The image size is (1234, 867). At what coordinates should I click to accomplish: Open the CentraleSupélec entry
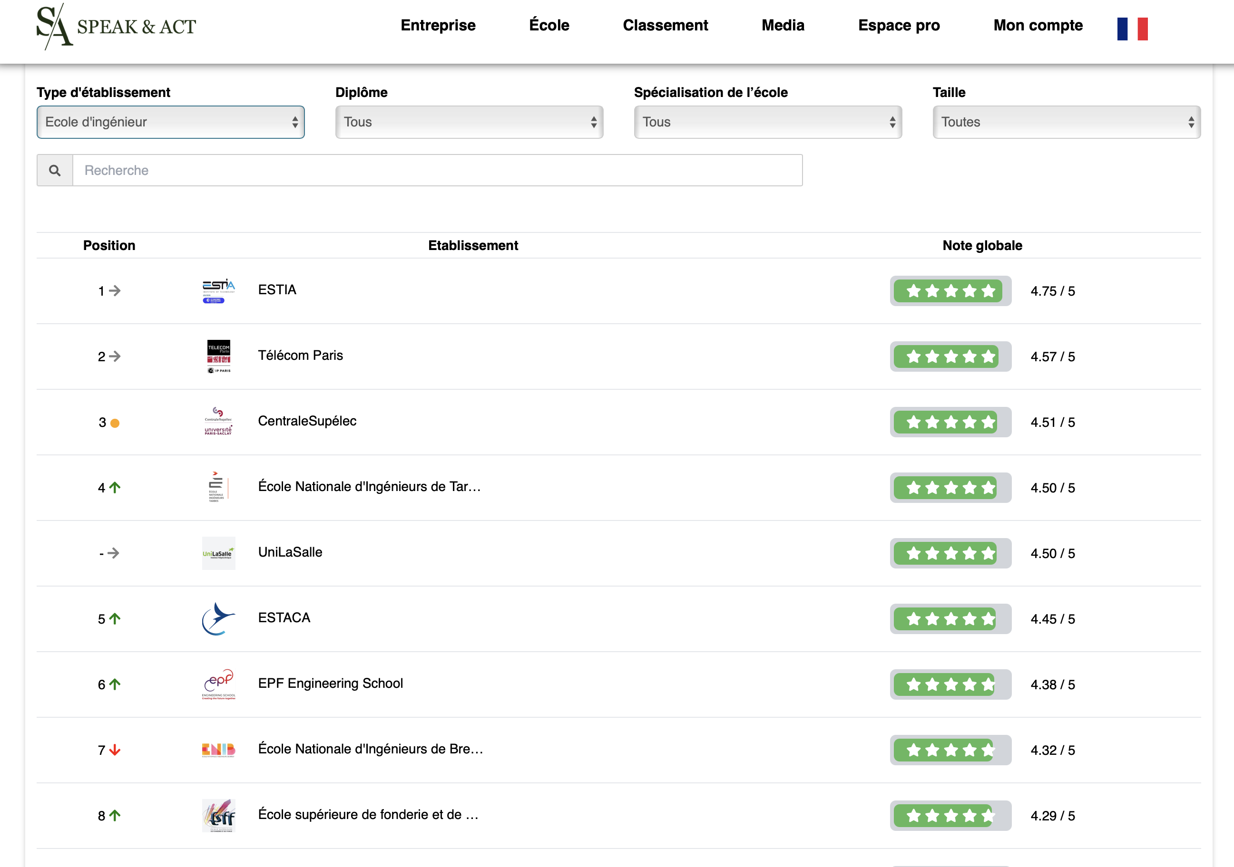307,421
